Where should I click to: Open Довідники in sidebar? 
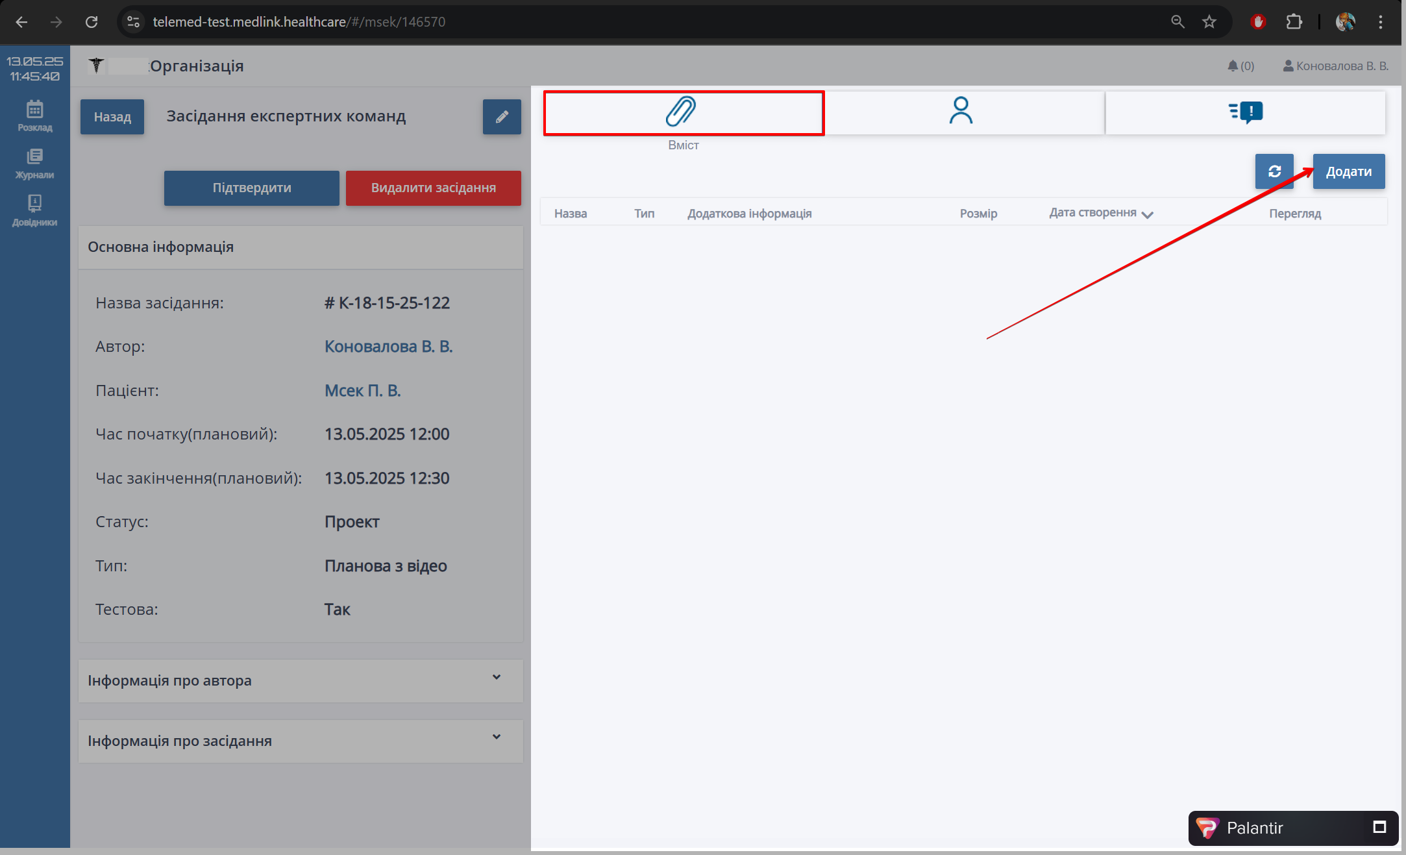pyautogui.click(x=34, y=211)
